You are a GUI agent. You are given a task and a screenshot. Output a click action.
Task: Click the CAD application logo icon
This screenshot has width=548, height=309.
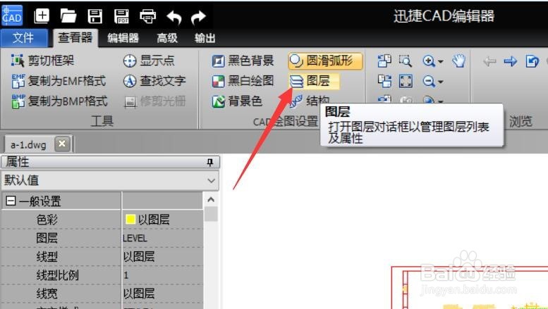coord(12,15)
